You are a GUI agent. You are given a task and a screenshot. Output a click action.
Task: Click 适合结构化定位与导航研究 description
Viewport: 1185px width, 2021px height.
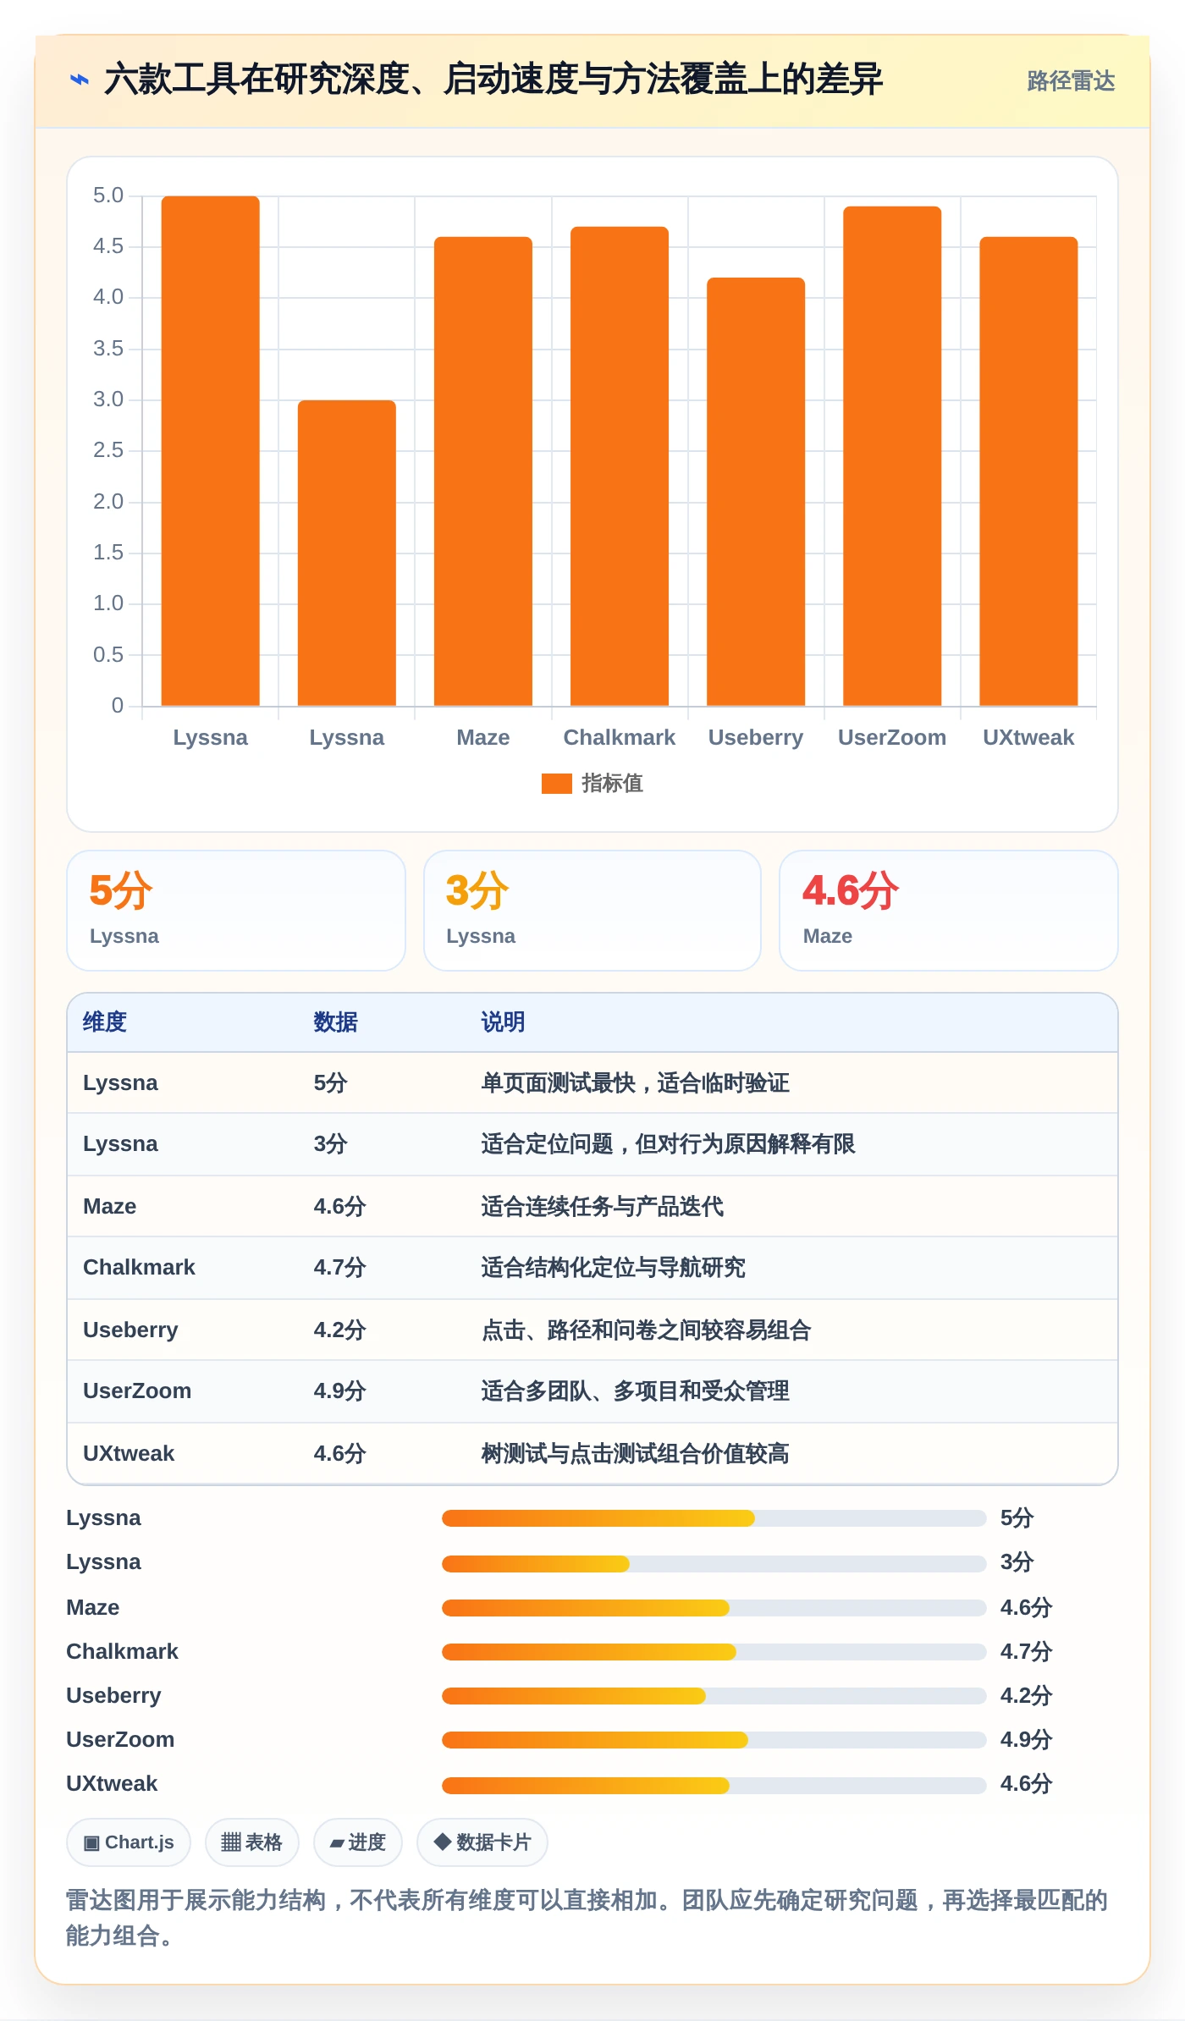[613, 1268]
